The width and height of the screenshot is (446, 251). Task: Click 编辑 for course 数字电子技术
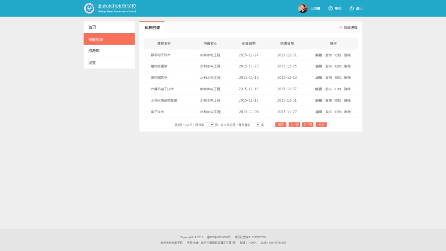(319, 55)
